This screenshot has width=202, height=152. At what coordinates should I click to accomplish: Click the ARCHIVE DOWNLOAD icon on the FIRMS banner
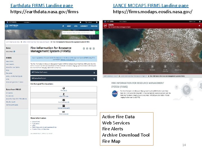165,66
